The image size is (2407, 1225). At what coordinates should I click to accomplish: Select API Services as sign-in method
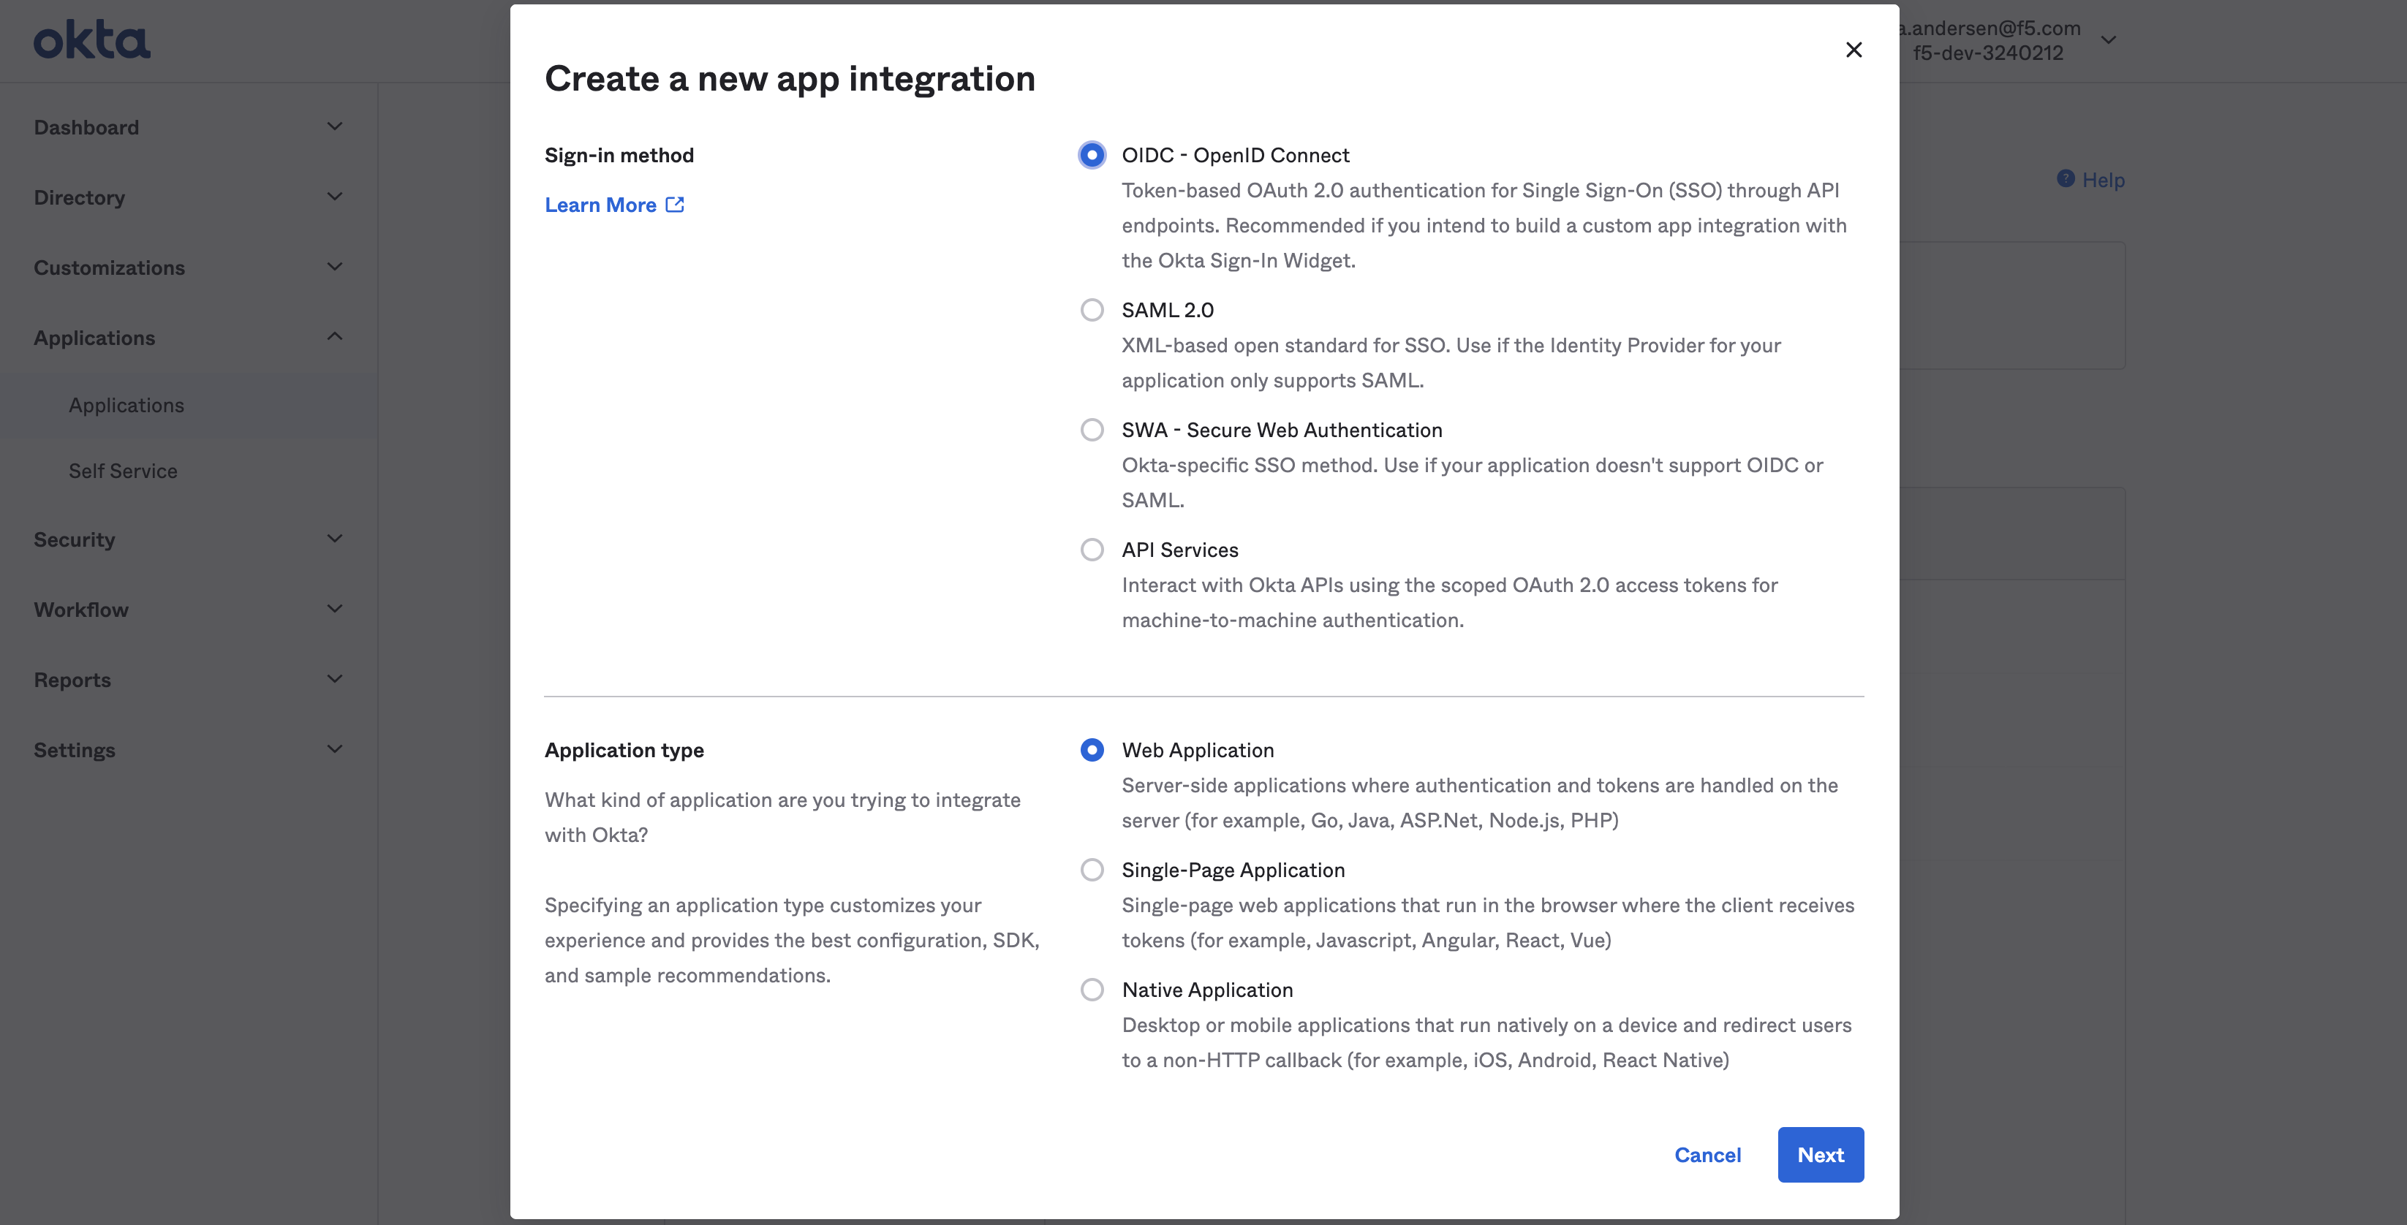point(1092,548)
